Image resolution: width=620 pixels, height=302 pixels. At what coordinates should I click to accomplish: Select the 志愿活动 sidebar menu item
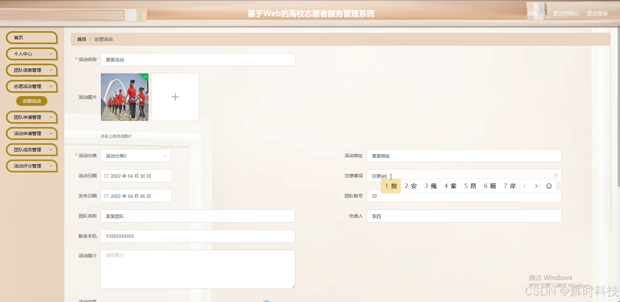pyautogui.click(x=31, y=101)
